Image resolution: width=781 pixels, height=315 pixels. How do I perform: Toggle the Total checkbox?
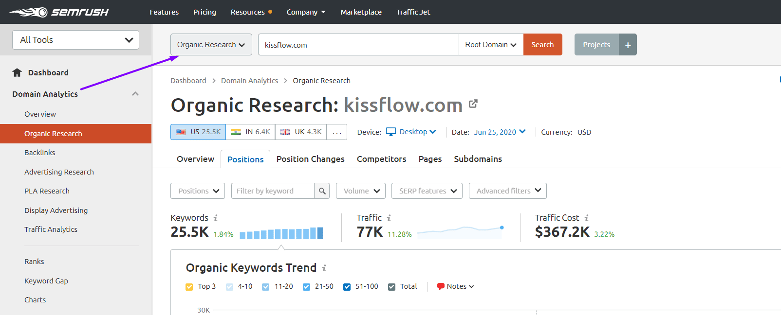point(391,287)
